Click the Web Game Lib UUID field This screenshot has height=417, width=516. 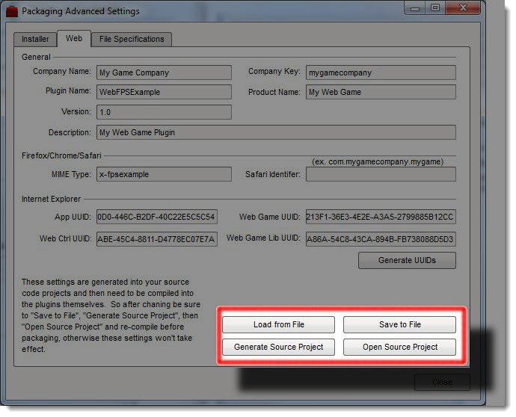(x=381, y=239)
